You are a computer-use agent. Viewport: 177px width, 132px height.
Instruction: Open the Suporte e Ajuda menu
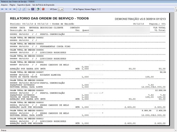point(24,5)
